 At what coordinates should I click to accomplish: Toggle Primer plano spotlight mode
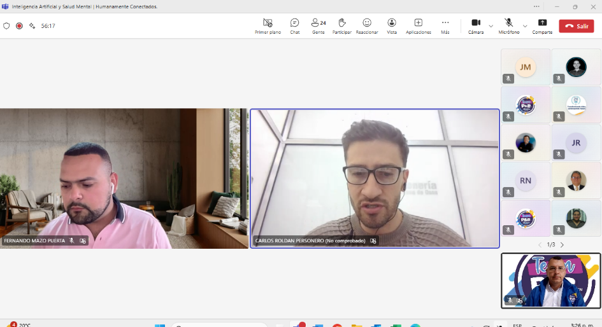click(x=268, y=25)
